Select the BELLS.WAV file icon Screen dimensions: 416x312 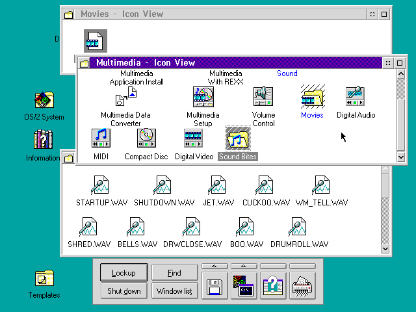[x=136, y=227]
